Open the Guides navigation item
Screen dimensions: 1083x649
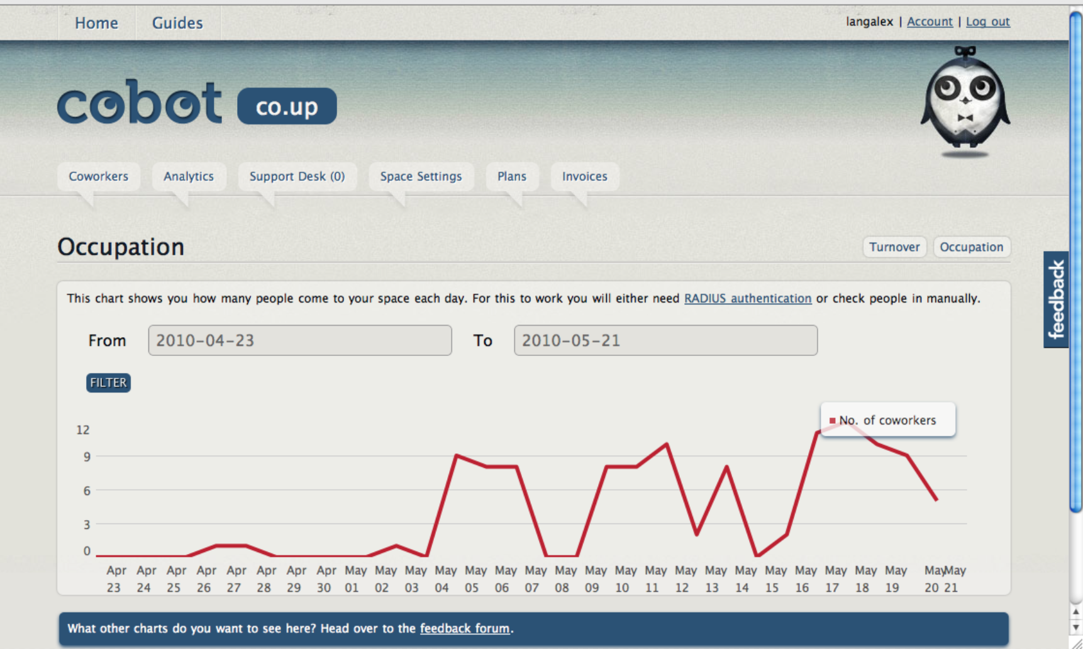click(x=177, y=23)
